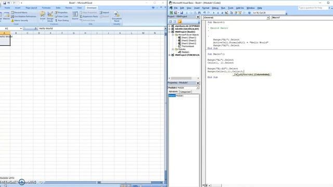Click the Project pane horizontal scrollbar

click(x=184, y=78)
